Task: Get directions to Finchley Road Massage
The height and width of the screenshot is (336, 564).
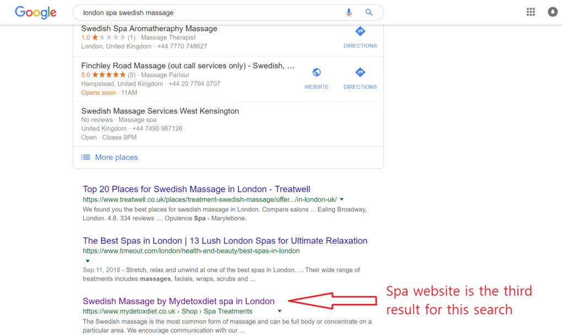Action: point(360,78)
